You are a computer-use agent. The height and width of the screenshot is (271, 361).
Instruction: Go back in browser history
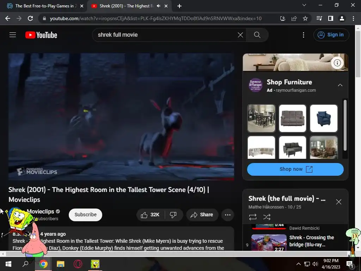tap(8, 18)
